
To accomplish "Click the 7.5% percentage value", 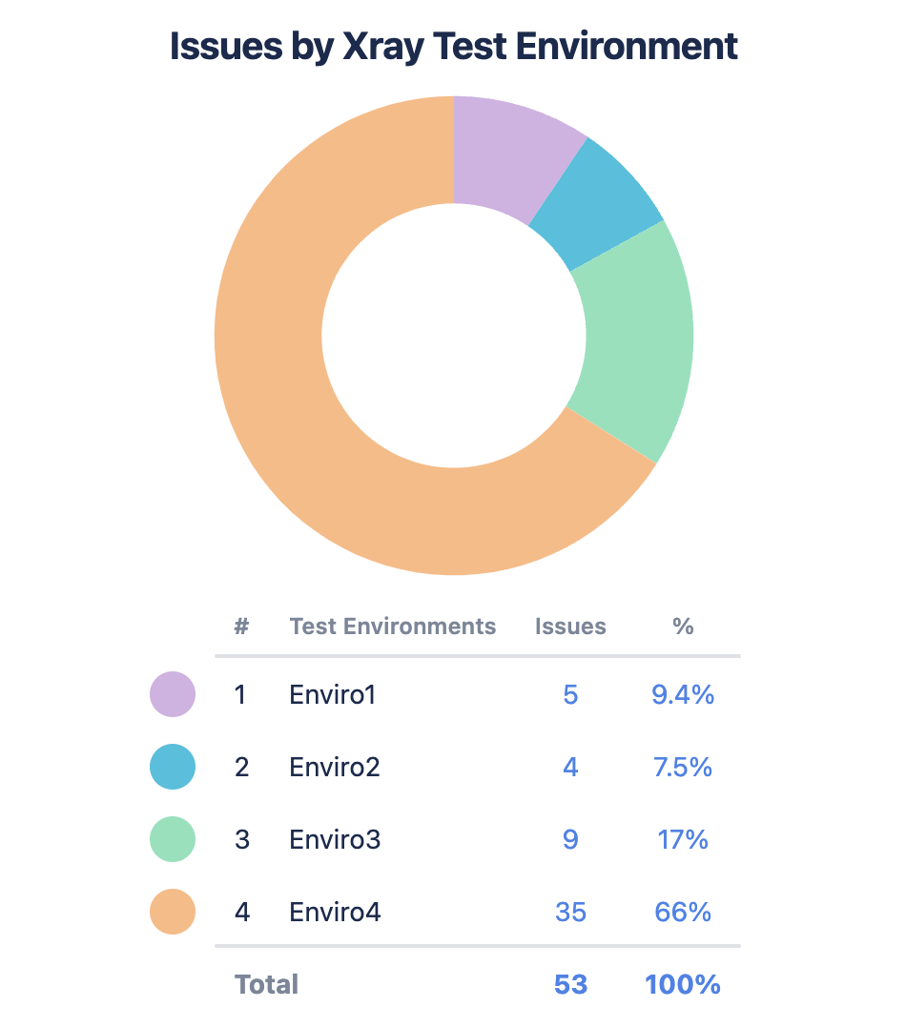I will (683, 767).
